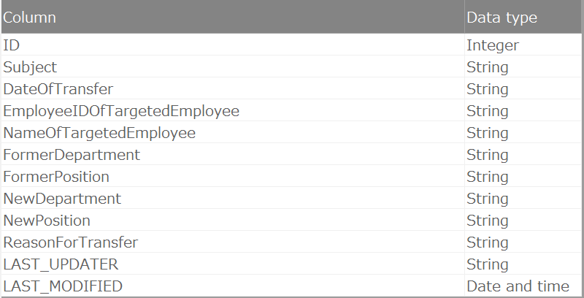The width and height of the screenshot is (584, 298).
Task: Select EmployeeIDOfTargetedEmployee row
Action: (x=121, y=111)
